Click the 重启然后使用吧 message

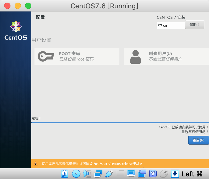[x=195, y=132]
